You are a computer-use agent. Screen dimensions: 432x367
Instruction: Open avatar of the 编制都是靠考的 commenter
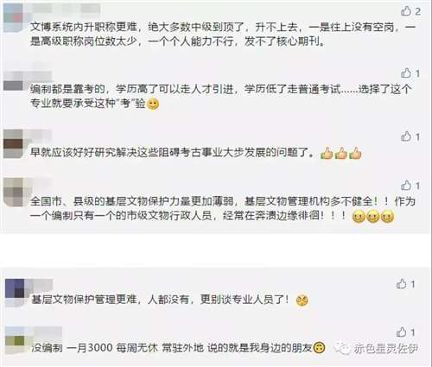13,81
